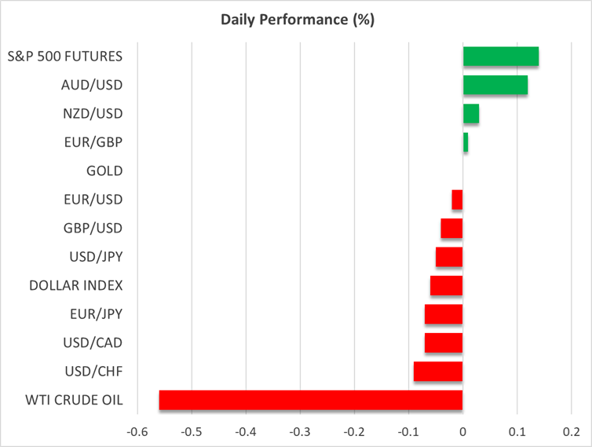Click the -0.6 value on horizontal axis
This screenshot has width=592, height=447.
[x=137, y=431]
